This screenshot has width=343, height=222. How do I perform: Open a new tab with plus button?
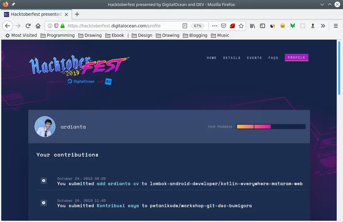77,14
